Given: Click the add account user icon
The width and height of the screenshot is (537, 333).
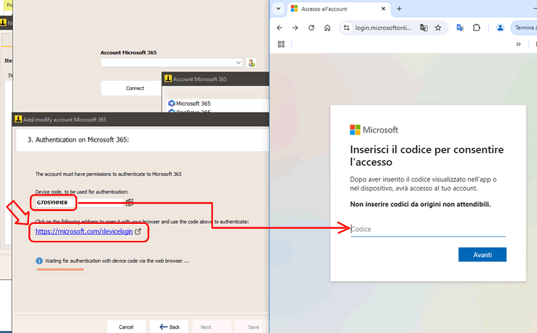Looking at the screenshot, I should pyautogui.click(x=251, y=63).
